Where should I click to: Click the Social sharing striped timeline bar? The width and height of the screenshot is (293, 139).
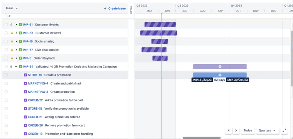[160, 41]
